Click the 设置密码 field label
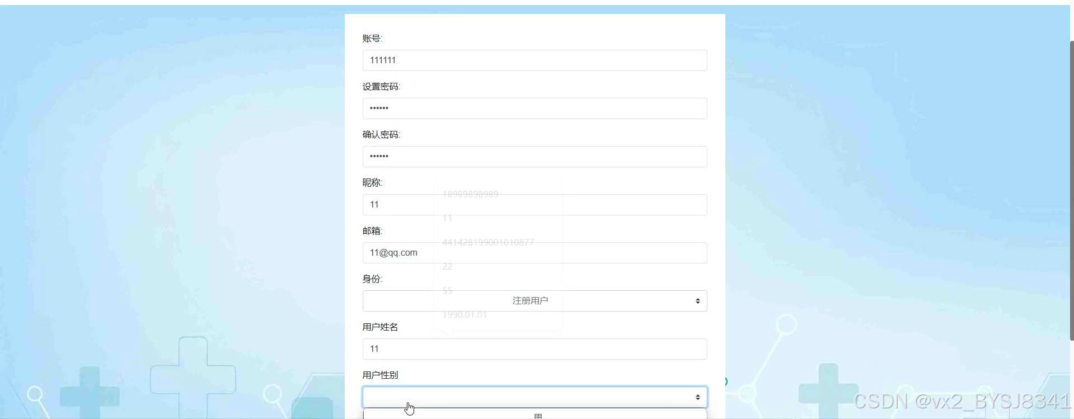Image resolution: width=1074 pixels, height=419 pixels. coord(381,87)
